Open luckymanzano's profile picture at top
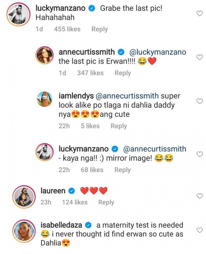 (x=19, y=15)
